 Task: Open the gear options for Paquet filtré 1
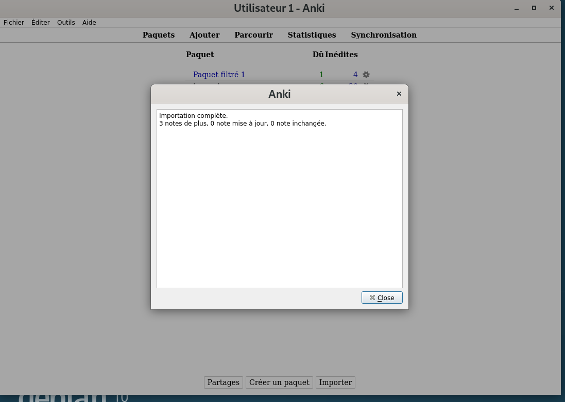pos(366,75)
